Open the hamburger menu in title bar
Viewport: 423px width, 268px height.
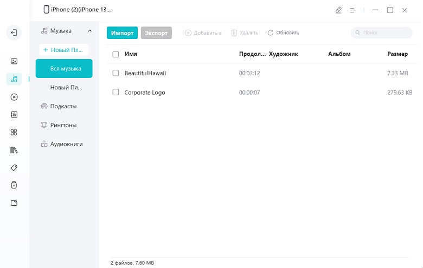[352, 10]
